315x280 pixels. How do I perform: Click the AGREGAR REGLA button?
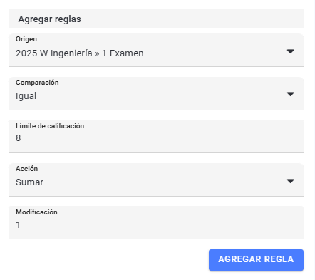coord(256,260)
